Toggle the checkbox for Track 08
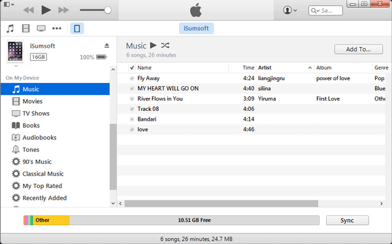Image resolution: width=392 pixels, height=244 pixels. (132, 109)
